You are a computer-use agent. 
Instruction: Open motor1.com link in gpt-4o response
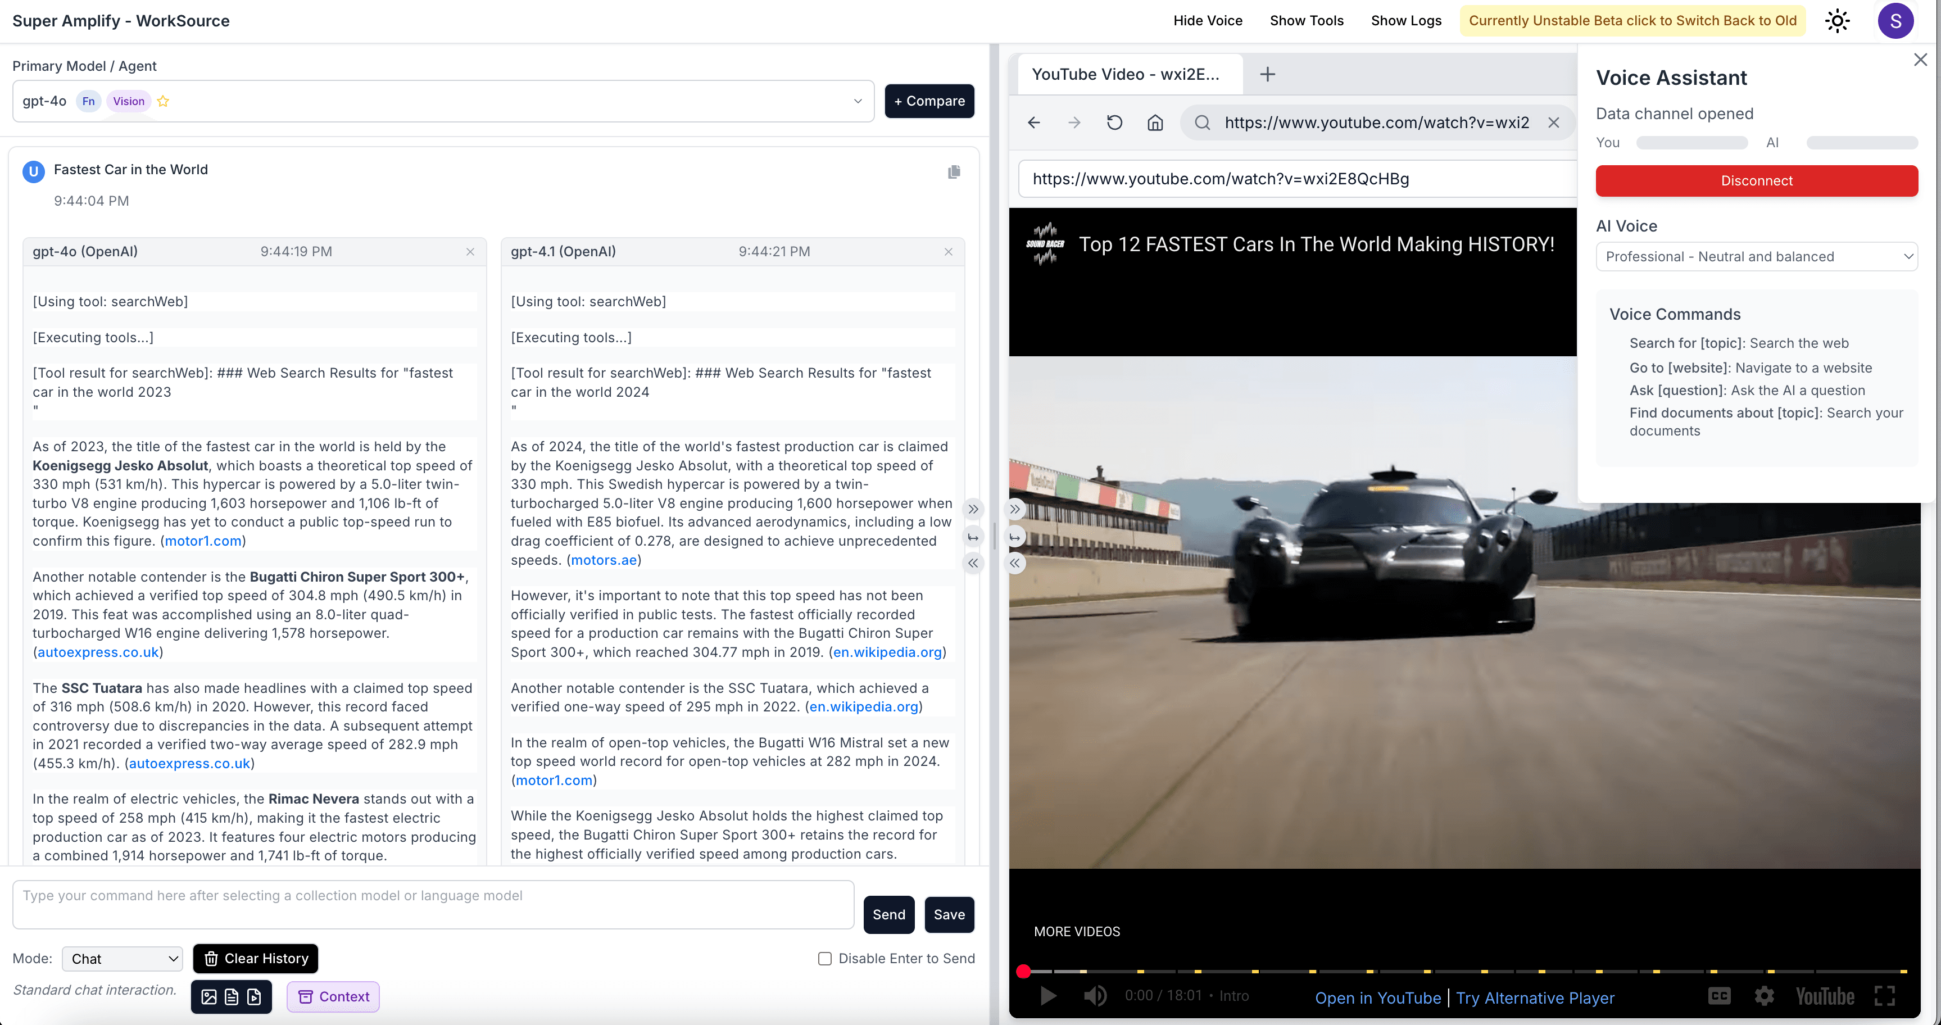coord(203,541)
